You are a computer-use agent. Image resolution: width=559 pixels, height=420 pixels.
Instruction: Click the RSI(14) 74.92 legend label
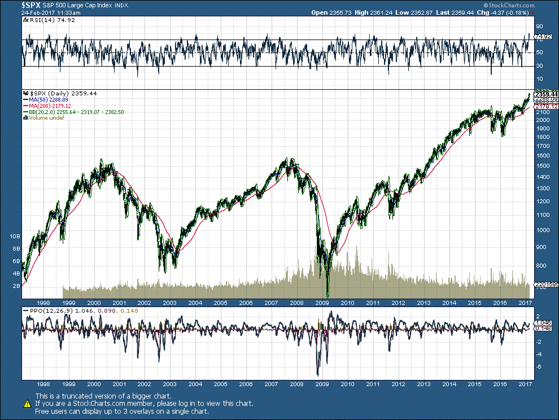pyautogui.click(x=53, y=20)
